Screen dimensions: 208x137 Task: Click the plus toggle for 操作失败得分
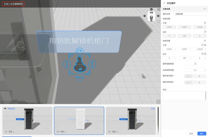[x=188, y=83]
